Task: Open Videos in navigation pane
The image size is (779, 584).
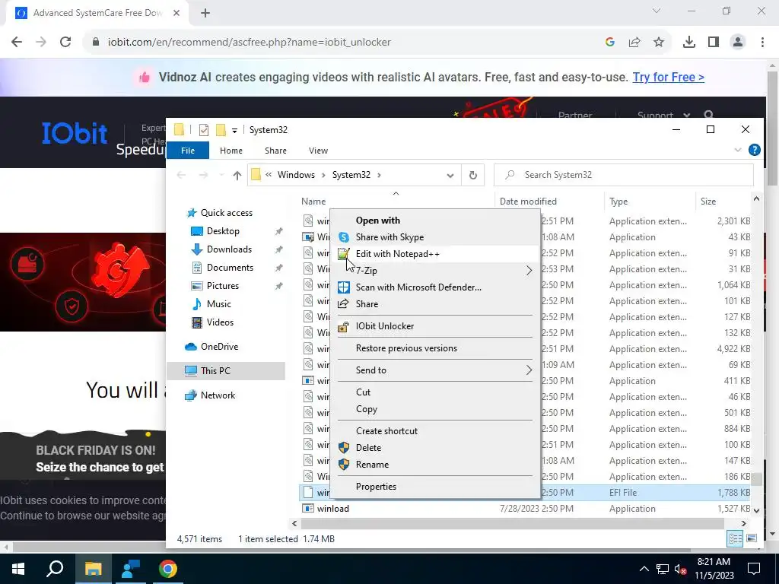Action: tap(220, 322)
